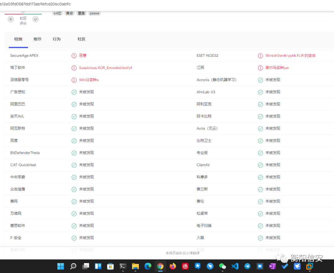
Task: Click the CAT-QuickHeal engine name
Action: tap(23, 165)
